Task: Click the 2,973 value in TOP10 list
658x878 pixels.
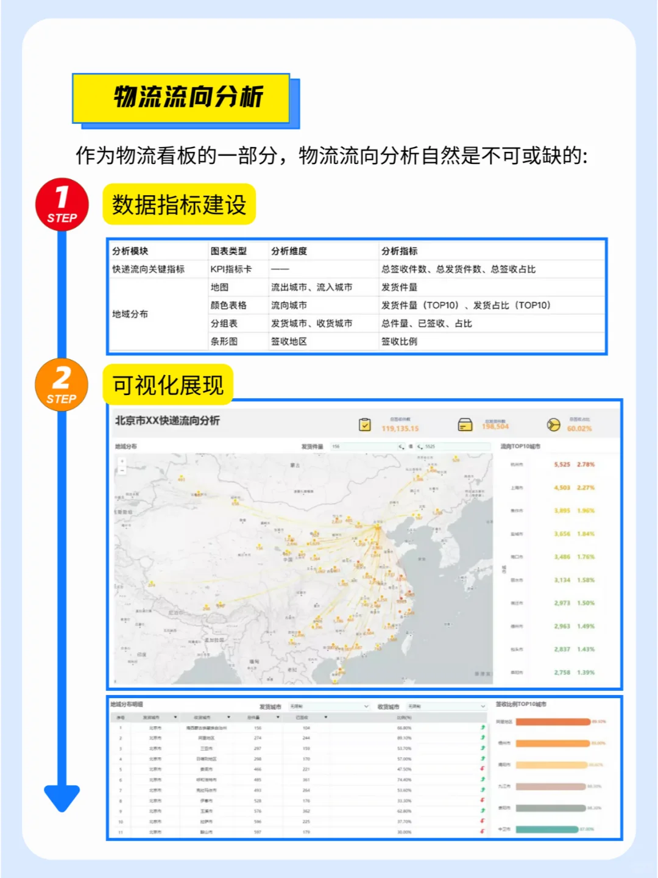Action: point(562,603)
